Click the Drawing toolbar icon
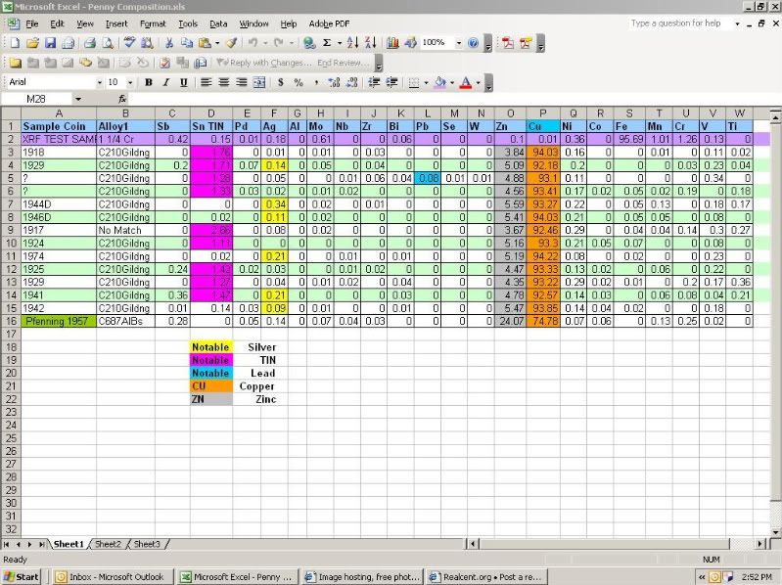The width and height of the screenshot is (782, 585). pos(410,43)
